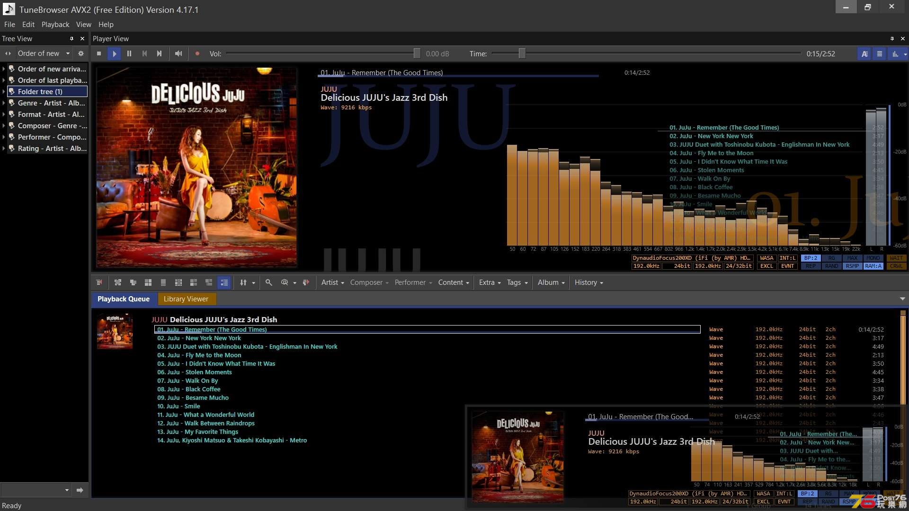Expand the Genre - Artist - Album node
Screen dimensions: 909x511
click(4, 103)
